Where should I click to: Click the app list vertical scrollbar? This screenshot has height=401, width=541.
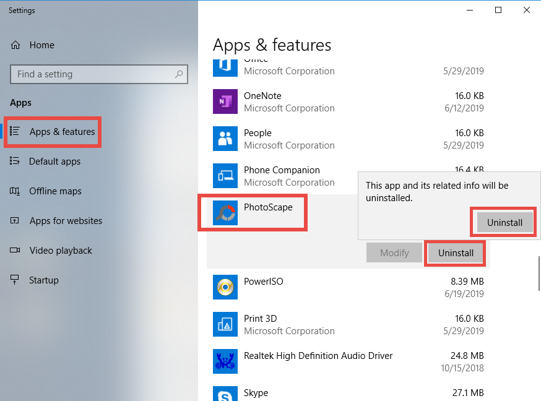(539, 274)
